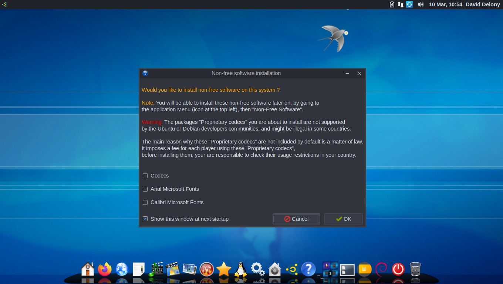Screen dimensions: 503x284
Task: Click the yellow star favorites icon
Action: (224, 269)
